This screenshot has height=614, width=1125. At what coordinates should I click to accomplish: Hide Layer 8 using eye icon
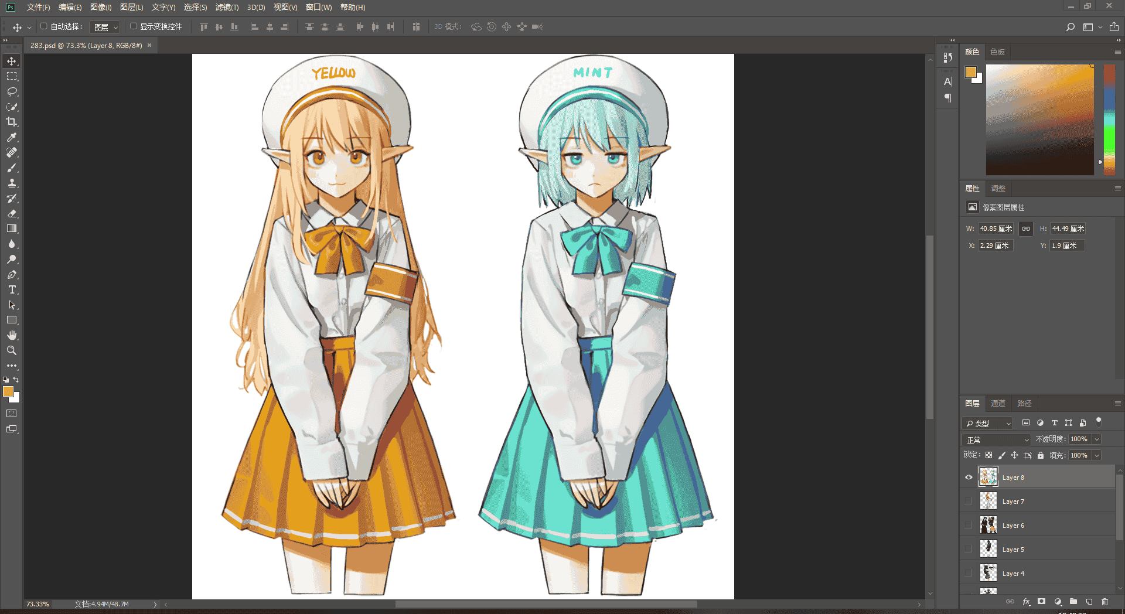point(969,477)
